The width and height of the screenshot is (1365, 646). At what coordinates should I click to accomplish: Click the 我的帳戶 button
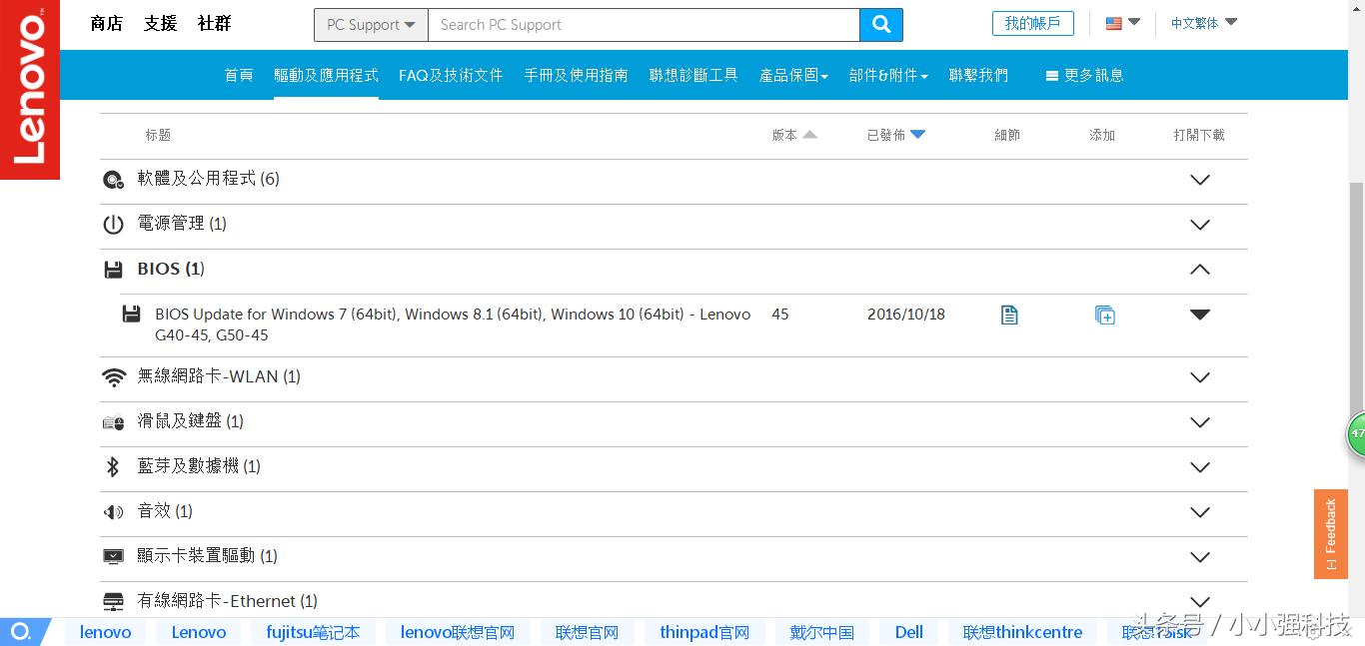[1032, 22]
